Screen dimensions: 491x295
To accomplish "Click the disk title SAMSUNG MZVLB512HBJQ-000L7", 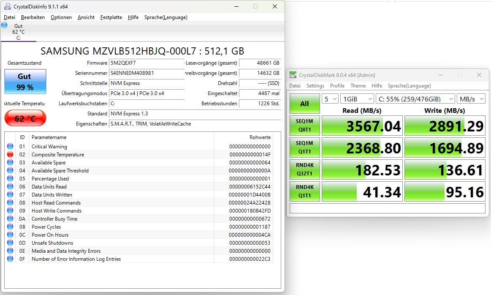I will (142, 51).
